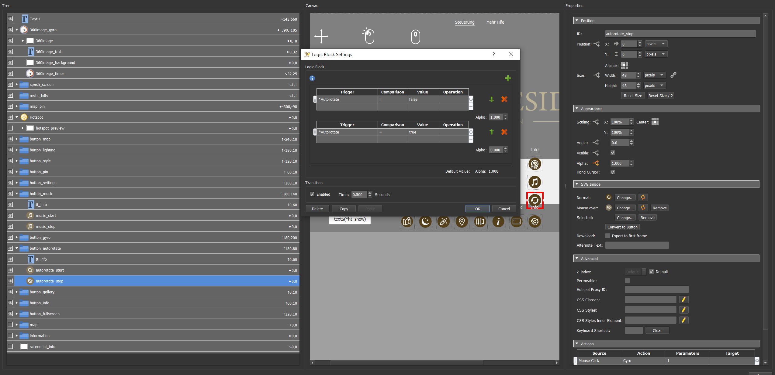
Task: Open the scaling Center grid selector
Action: pos(655,122)
